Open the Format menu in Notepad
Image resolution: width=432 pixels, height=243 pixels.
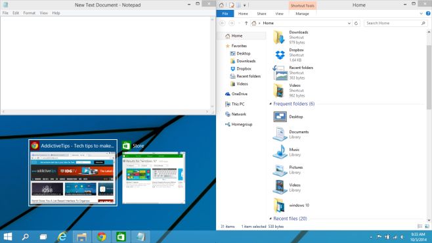29,13
